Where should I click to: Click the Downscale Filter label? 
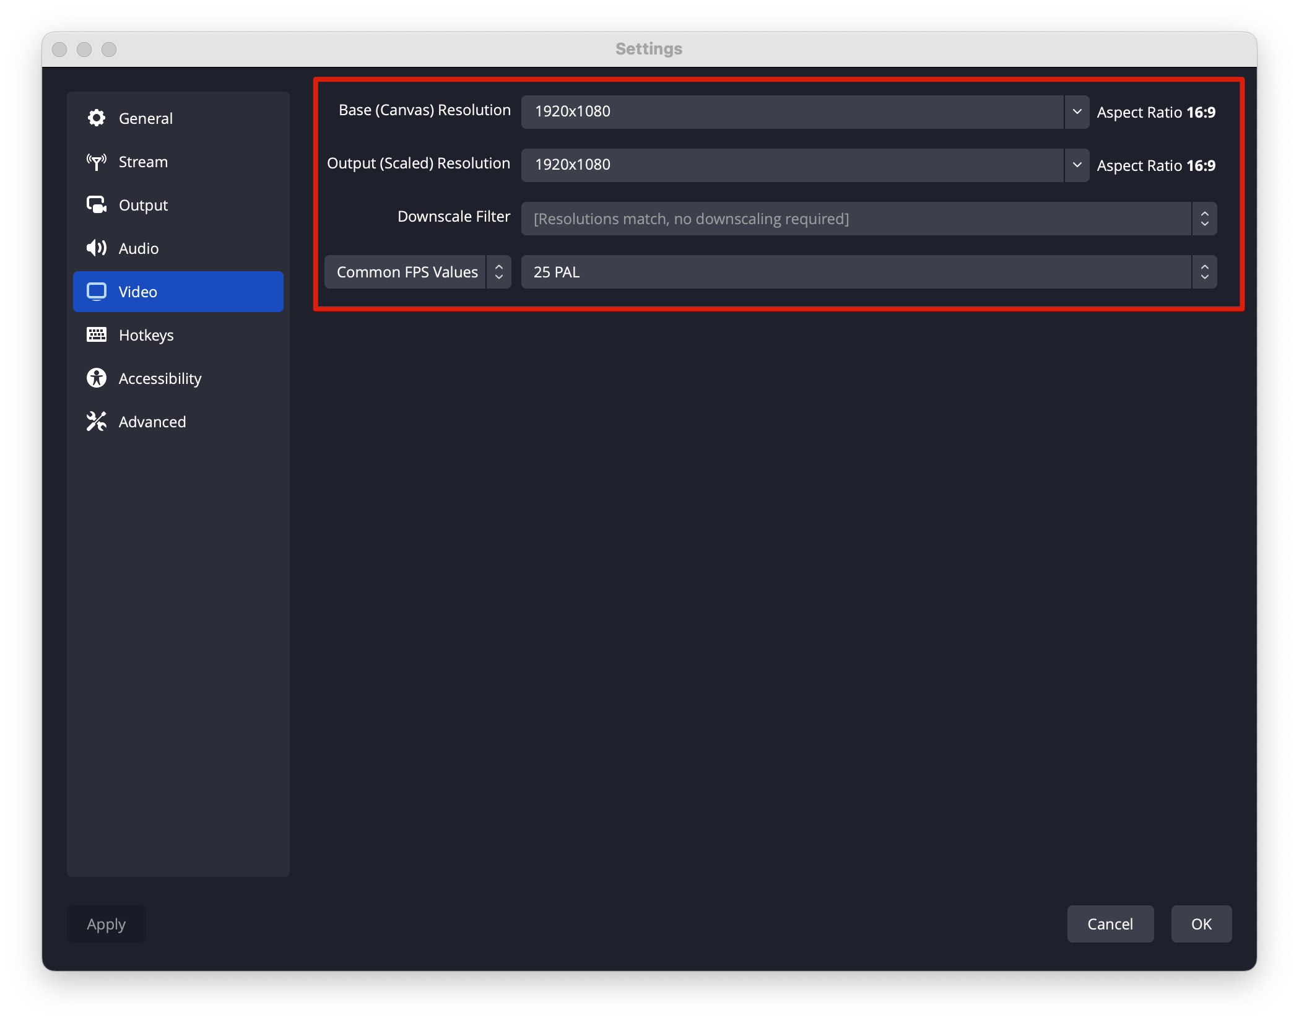click(x=454, y=217)
